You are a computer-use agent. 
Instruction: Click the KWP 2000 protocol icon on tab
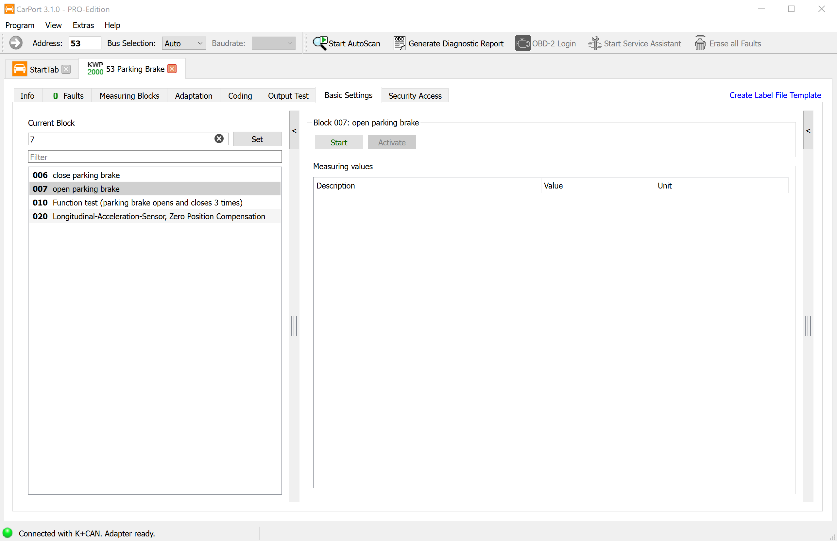pos(95,69)
